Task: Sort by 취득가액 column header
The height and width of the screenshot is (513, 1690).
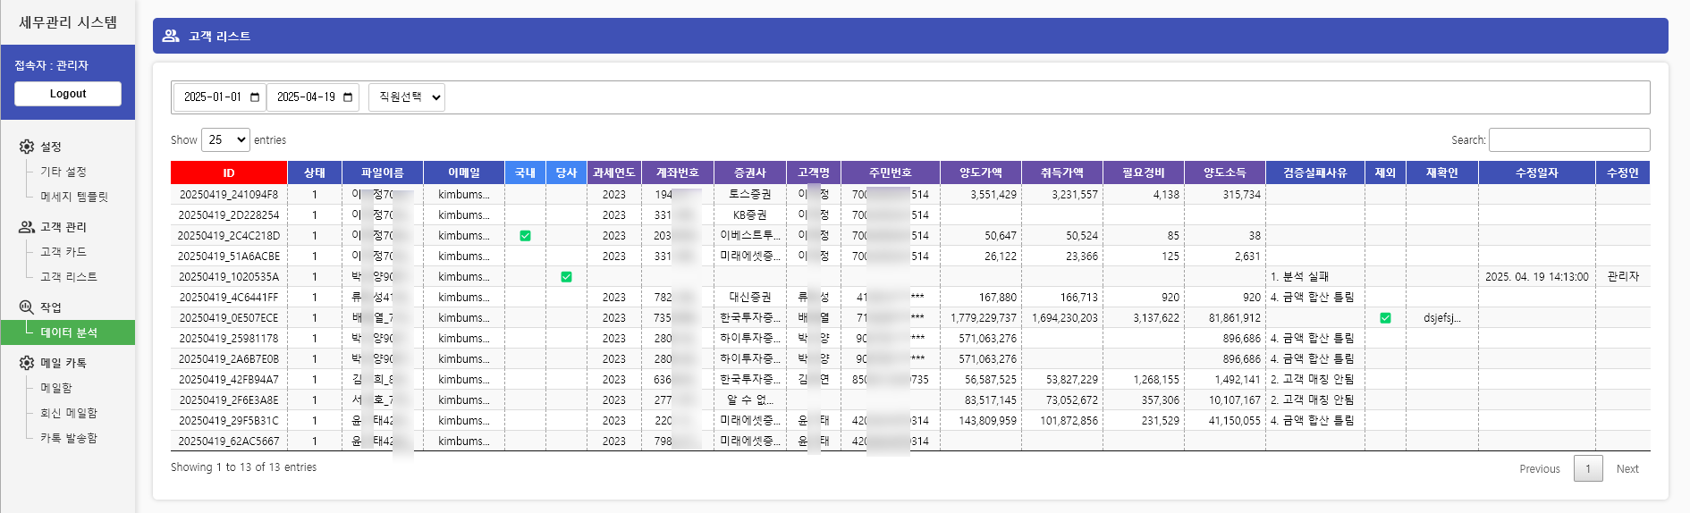Action: [x=1062, y=172]
